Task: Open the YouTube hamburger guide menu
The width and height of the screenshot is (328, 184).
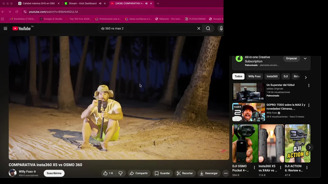Action: pos(5,28)
